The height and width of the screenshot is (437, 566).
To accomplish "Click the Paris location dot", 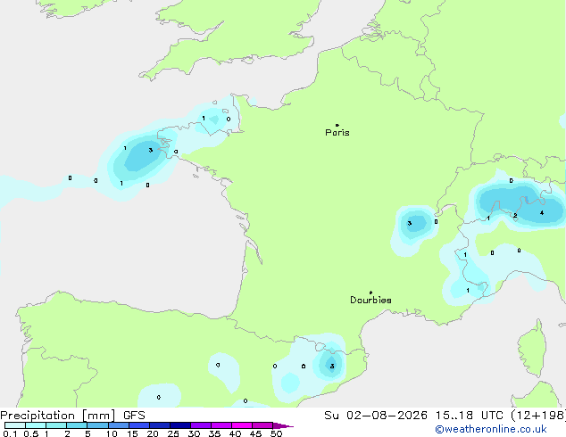I will (337, 125).
